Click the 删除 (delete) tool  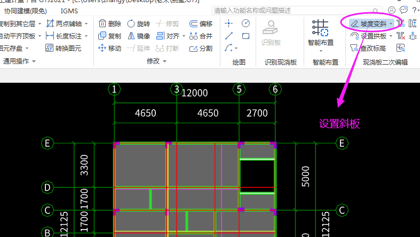coord(110,23)
